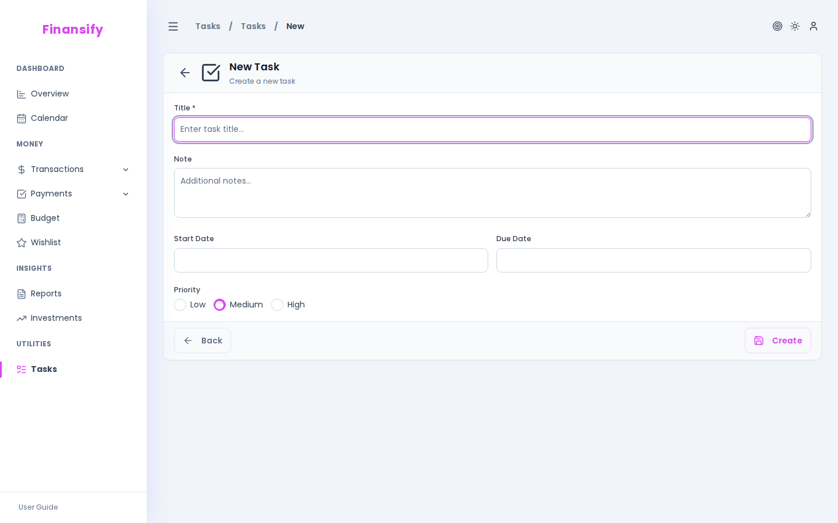
Task: Toggle the light theme sun icon
Action: click(795, 26)
